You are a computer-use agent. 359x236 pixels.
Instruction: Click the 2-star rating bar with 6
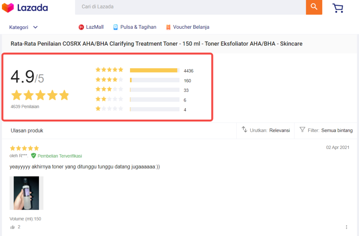155,99
